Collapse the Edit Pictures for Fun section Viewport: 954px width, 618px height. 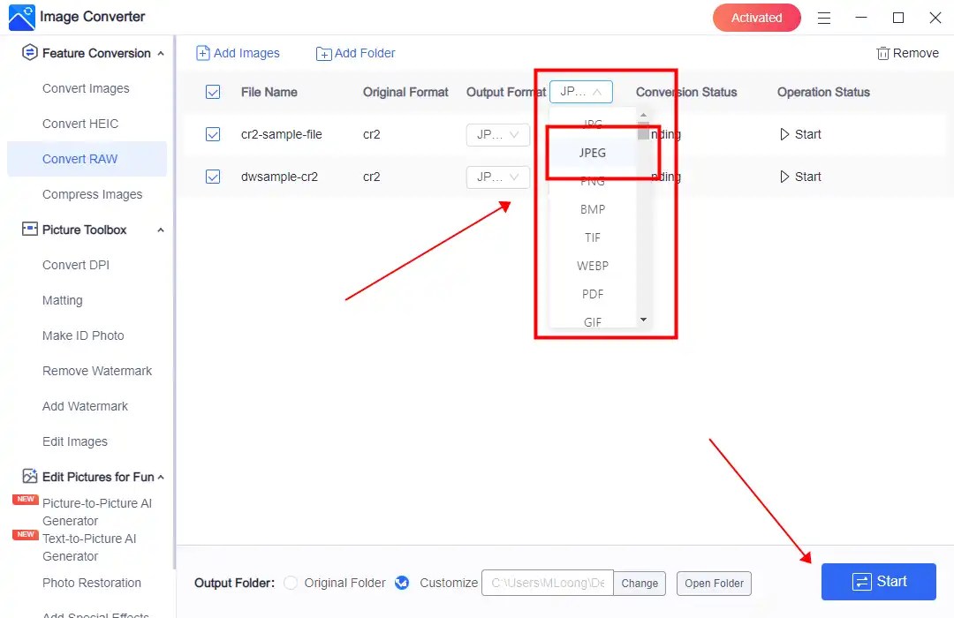[x=160, y=477]
